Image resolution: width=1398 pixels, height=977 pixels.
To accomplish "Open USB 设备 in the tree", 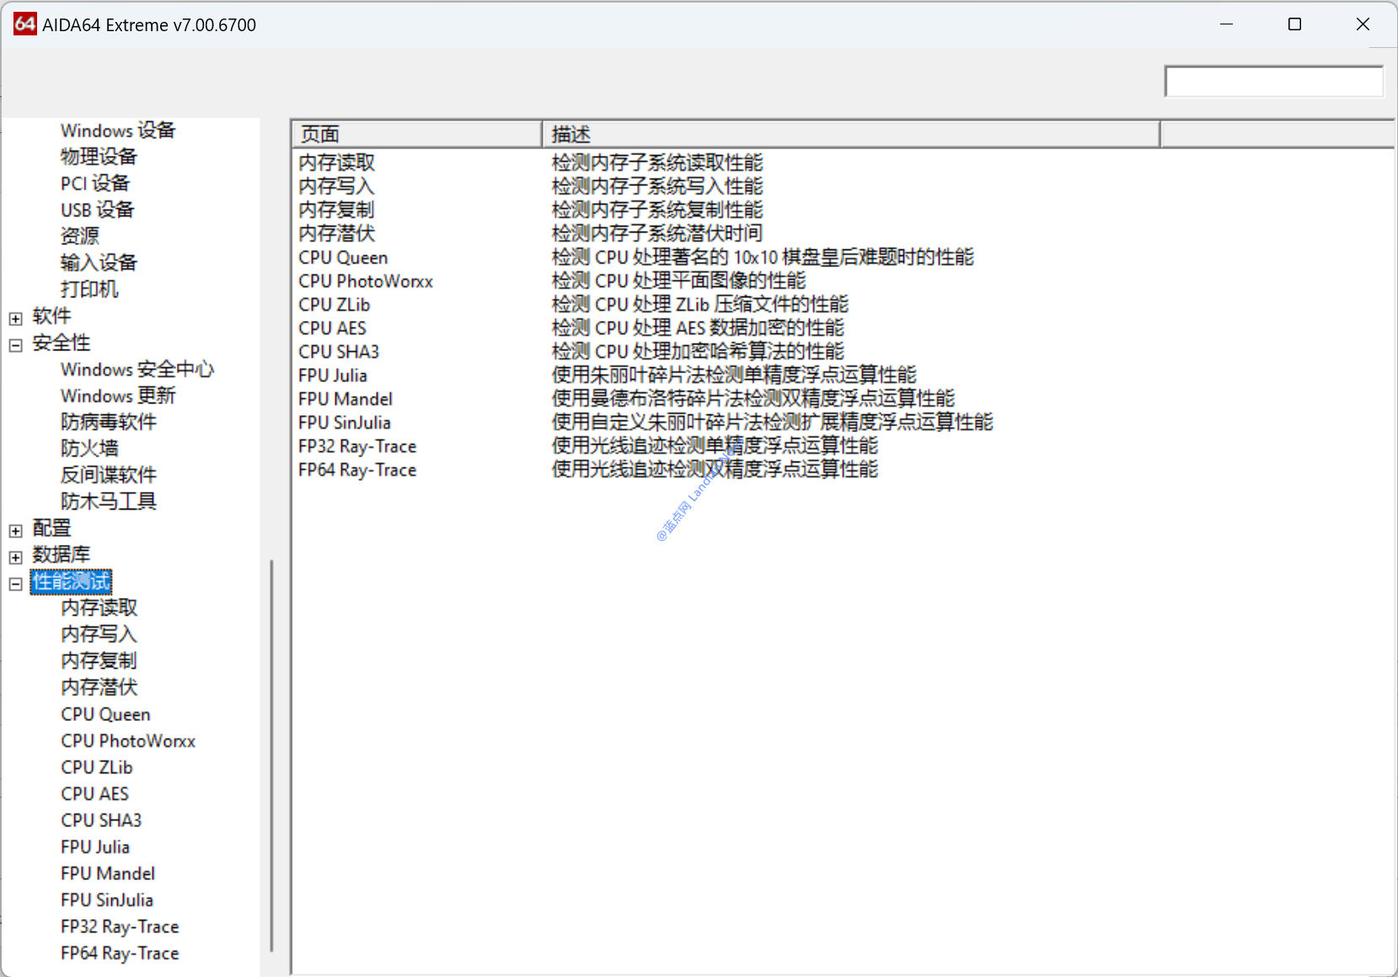I will [97, 210].
